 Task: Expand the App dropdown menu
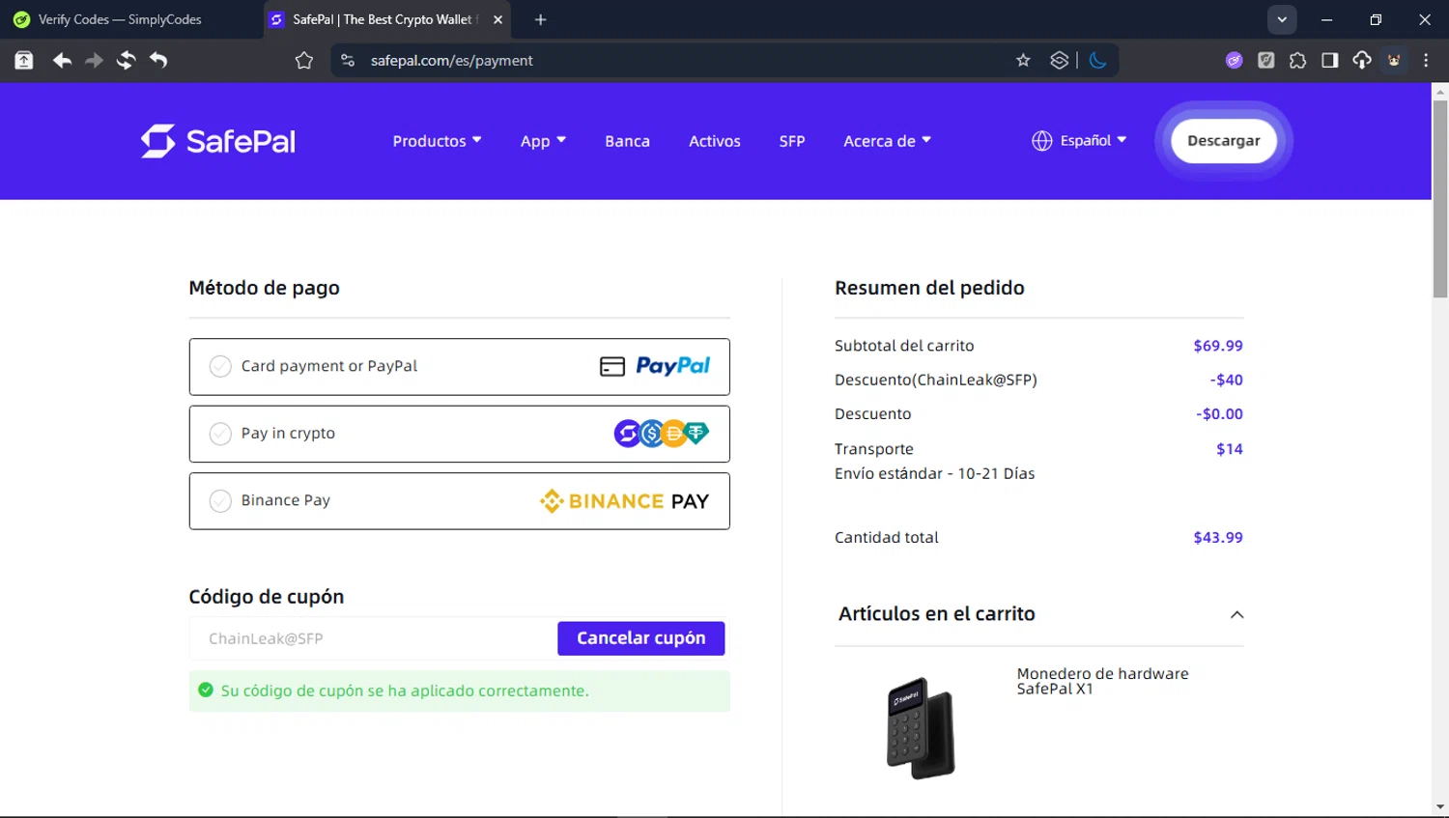coord(543,141)
